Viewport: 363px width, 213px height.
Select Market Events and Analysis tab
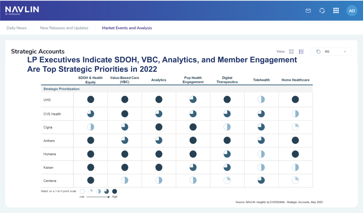click(x=127, y=28)
